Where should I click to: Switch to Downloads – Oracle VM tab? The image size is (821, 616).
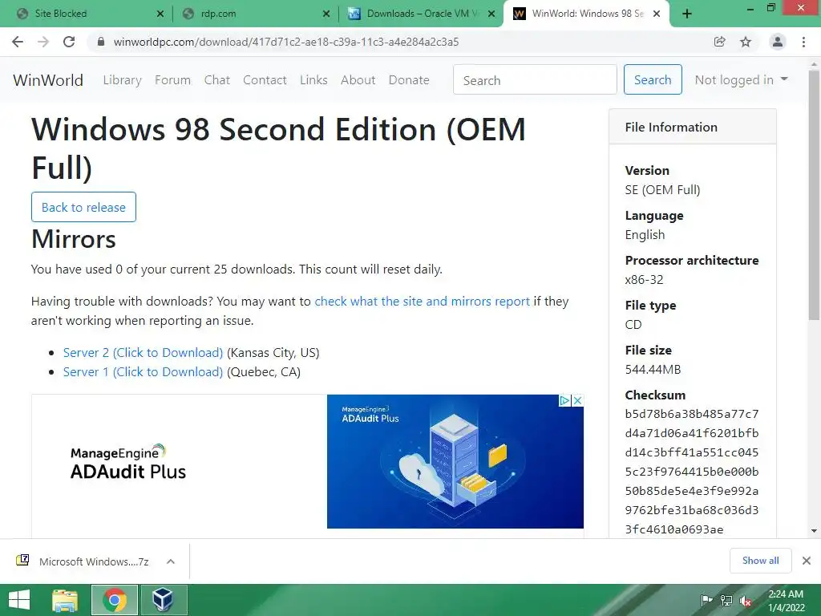420,14
